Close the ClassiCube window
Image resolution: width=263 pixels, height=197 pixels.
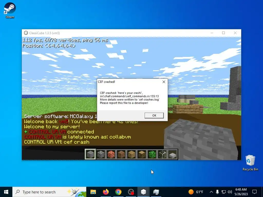pos(235,33)
